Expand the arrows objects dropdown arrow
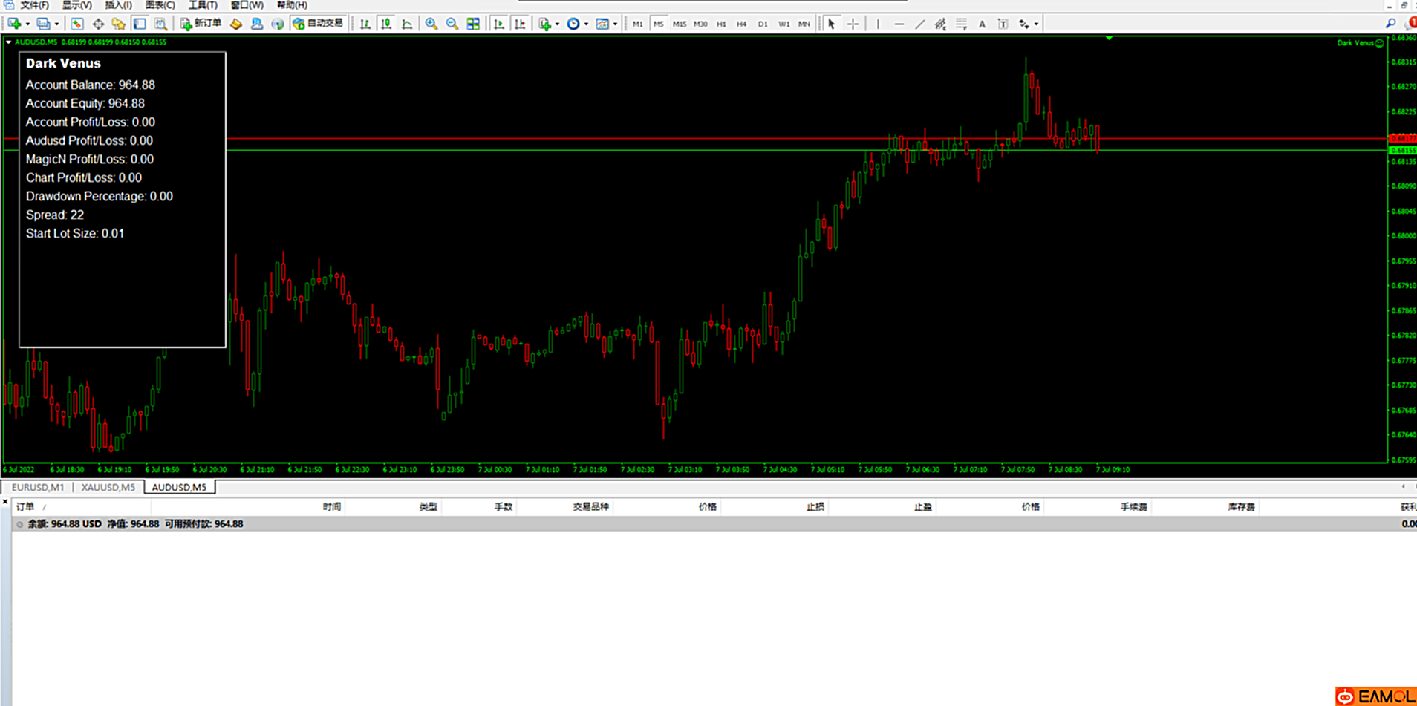This screenshot has width=1417, height=706. click(x=1036, y=24)
